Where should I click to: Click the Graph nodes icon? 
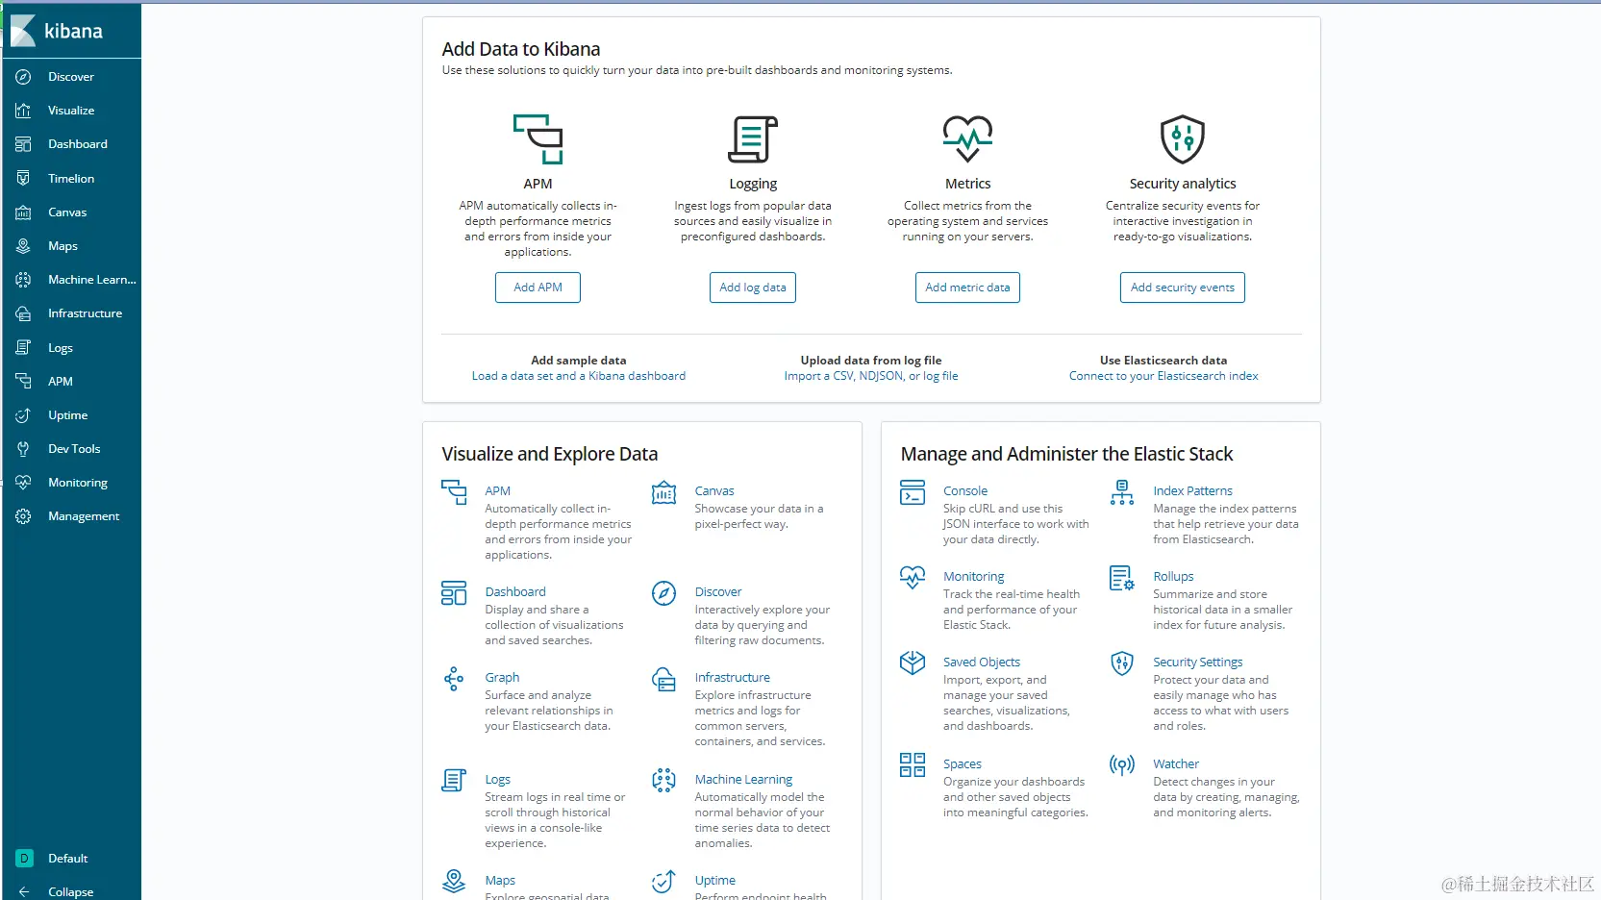(x=454, y=679)
